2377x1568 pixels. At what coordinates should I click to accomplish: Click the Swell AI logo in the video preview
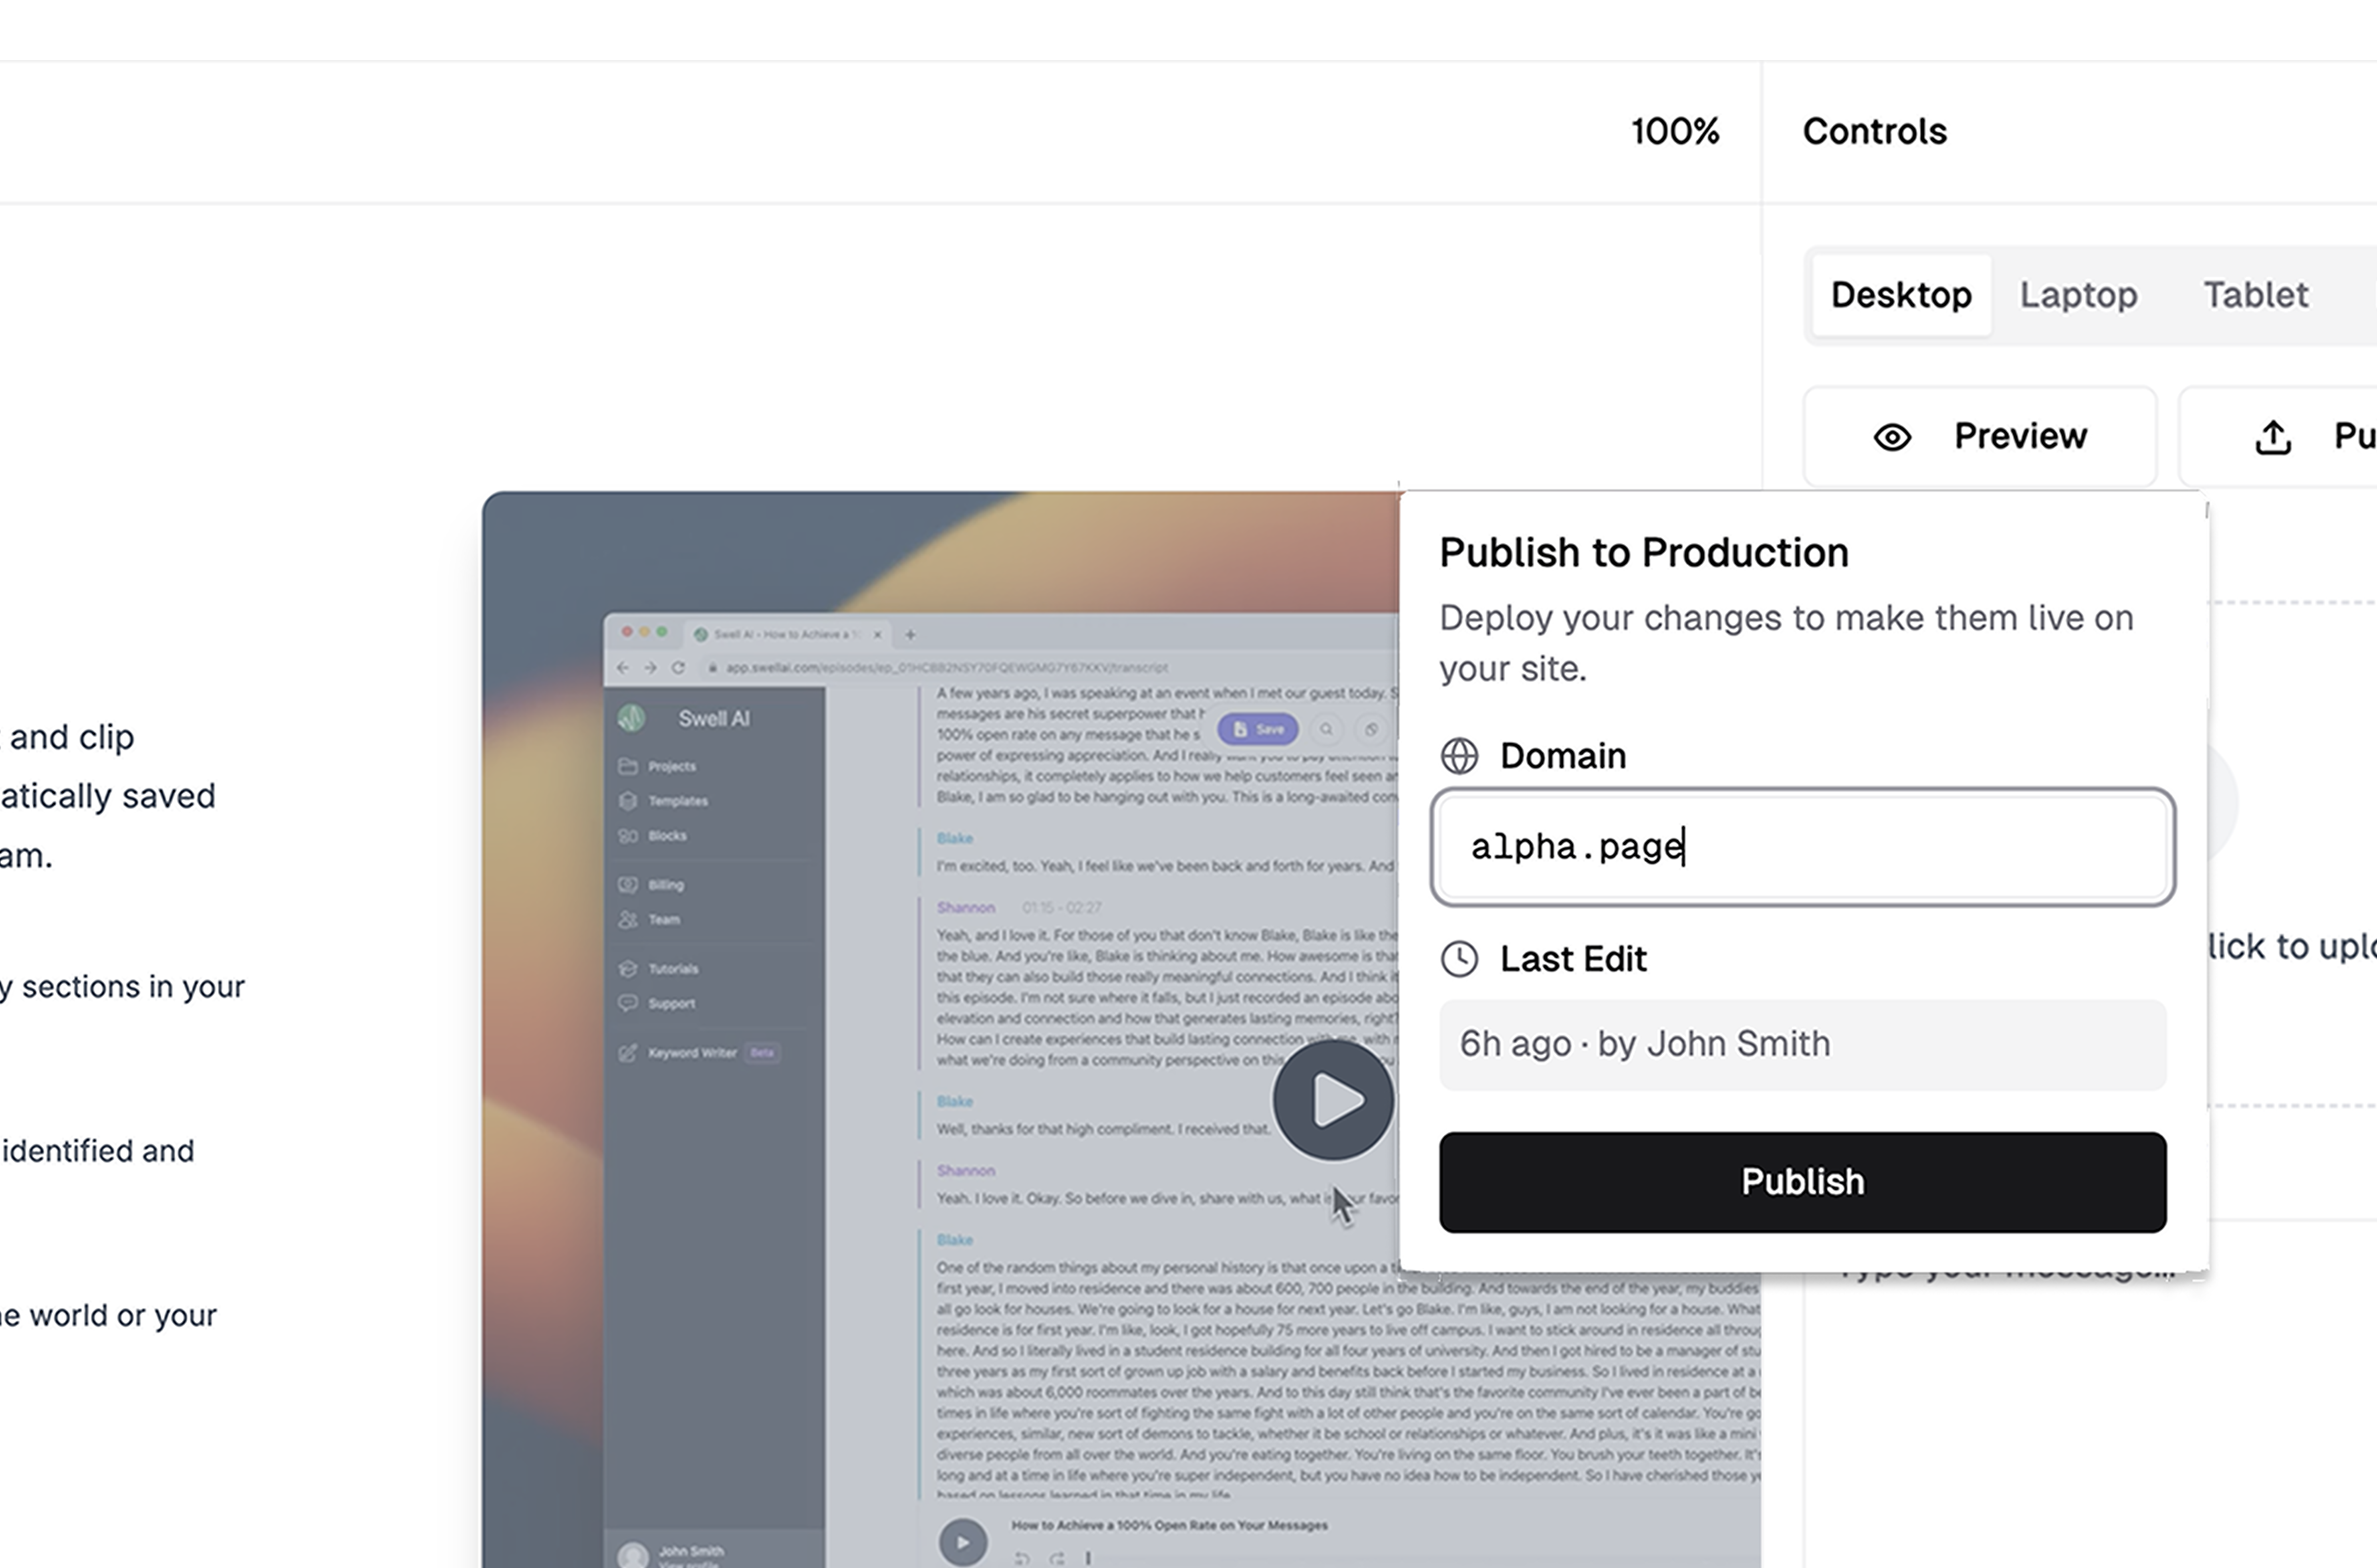point(631,718)
